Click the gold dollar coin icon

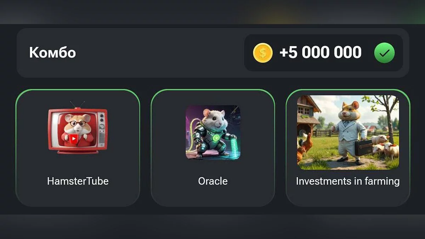(263, 53)
